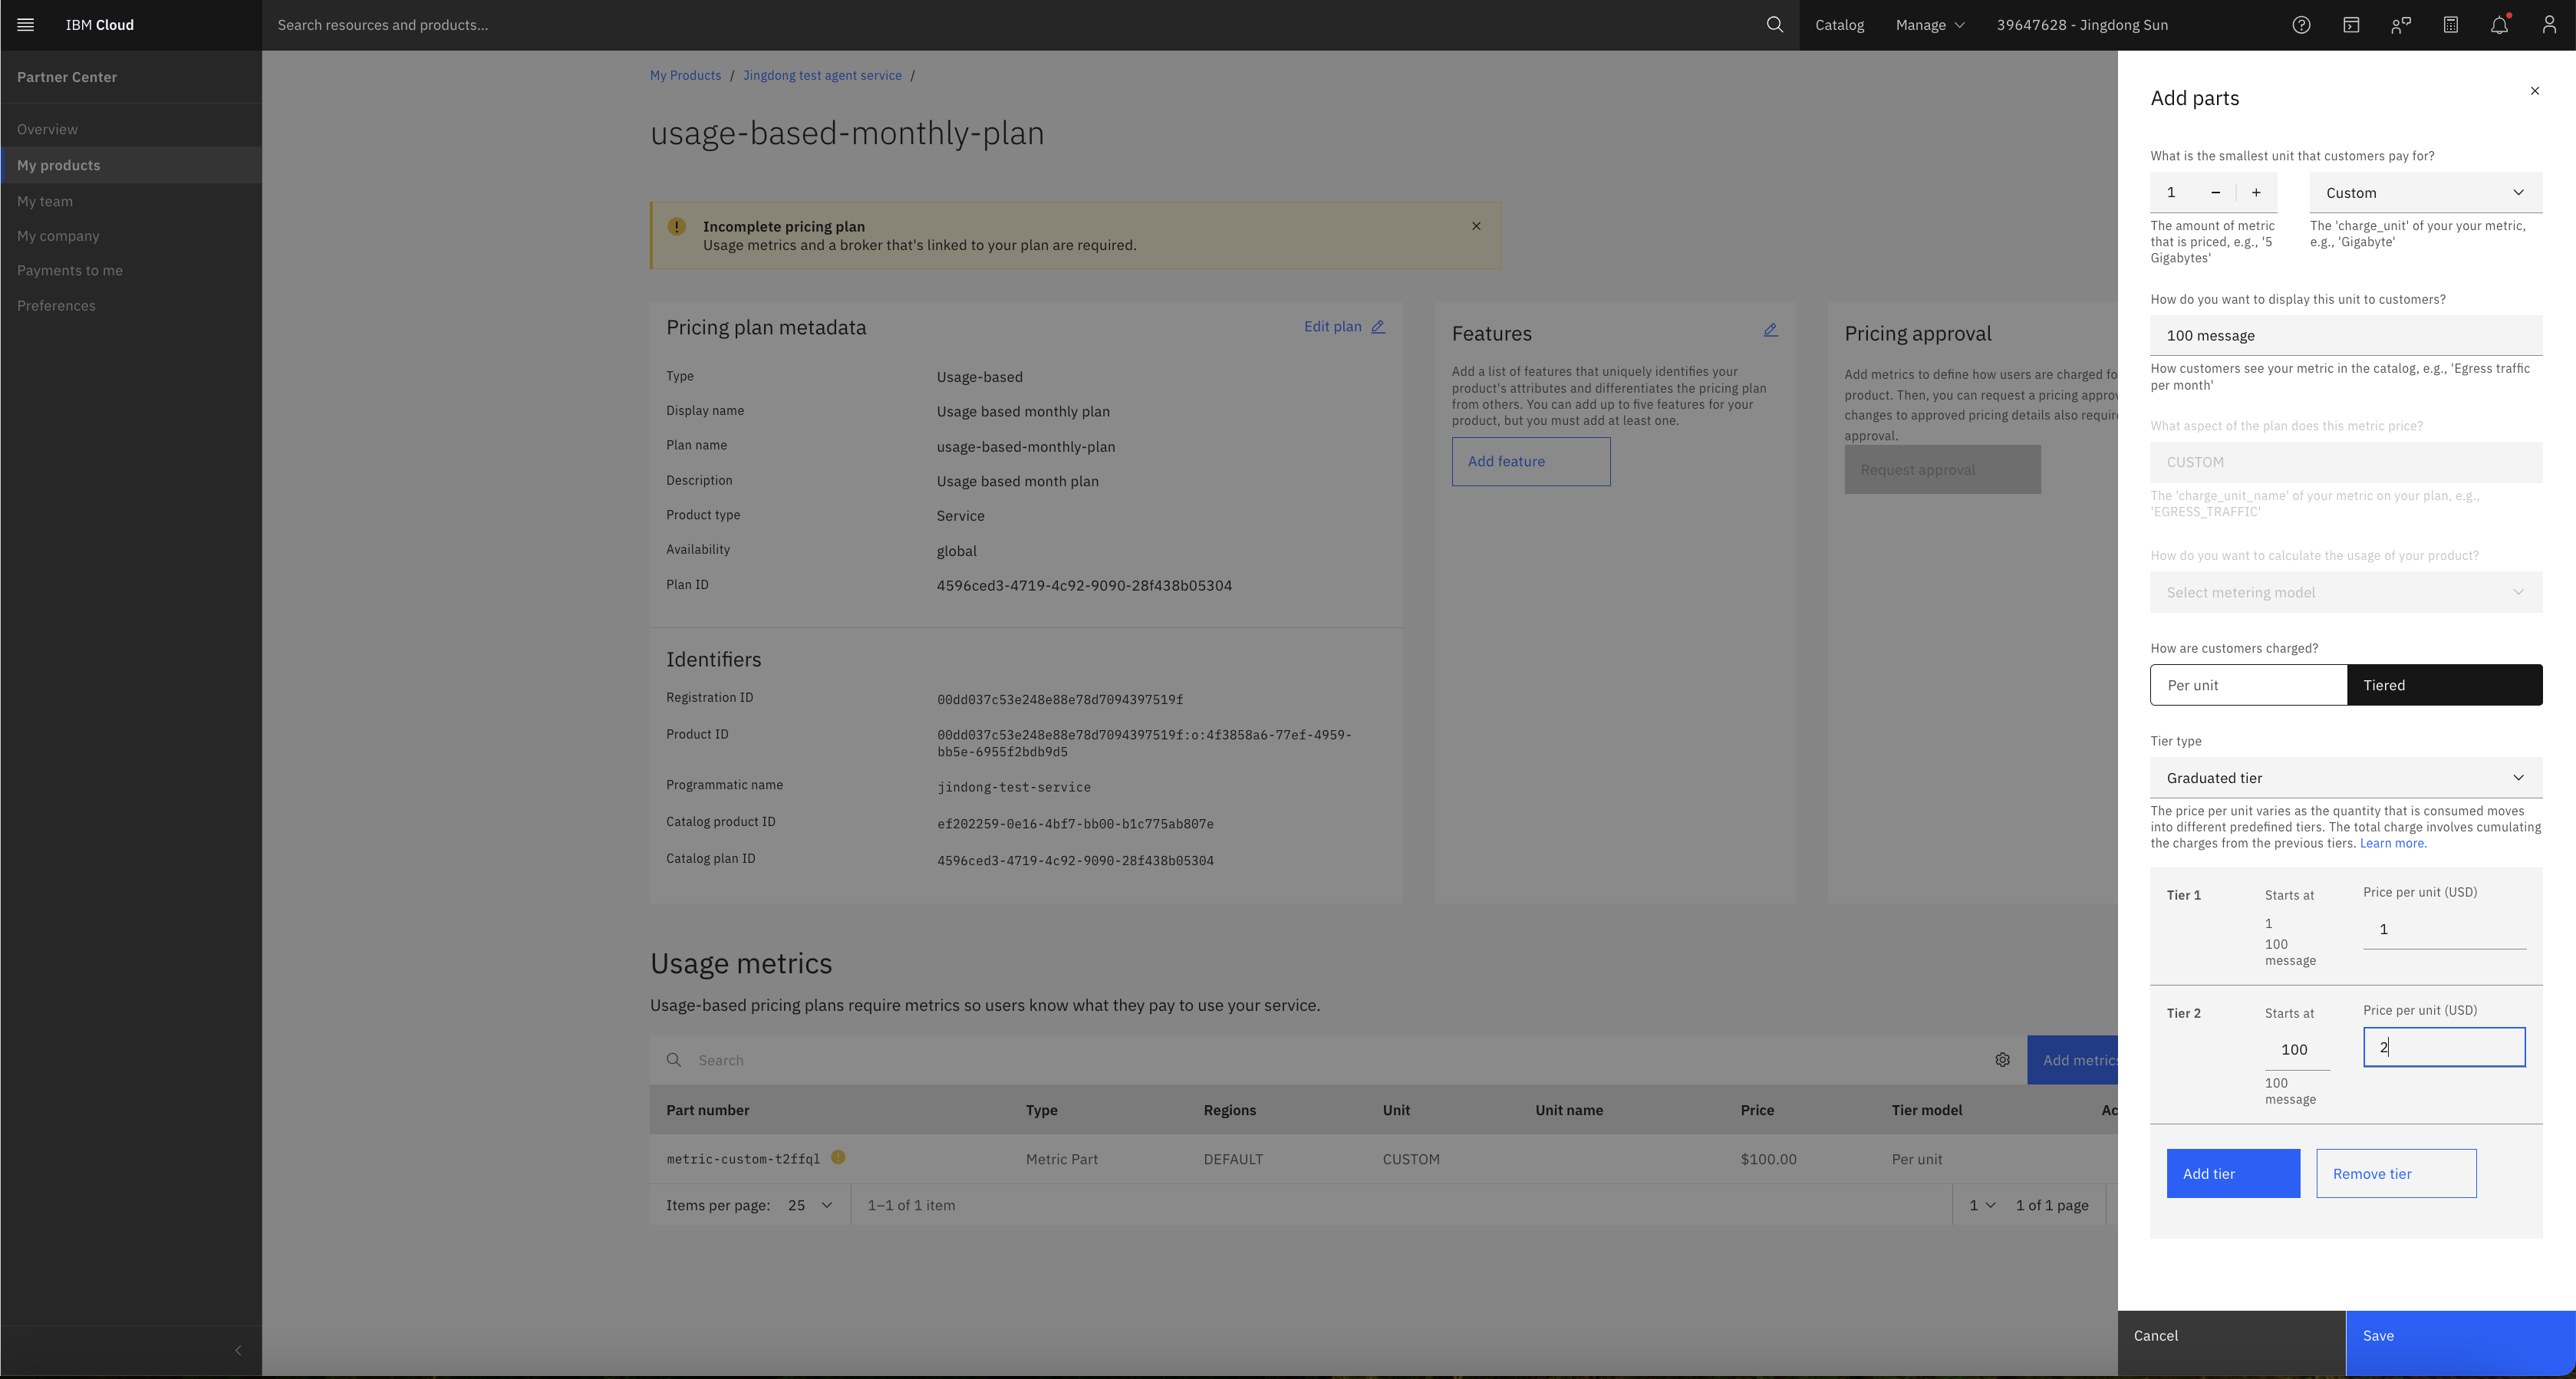The width and height of the screenshot is (2576, 1379).
Task: Open table settings gear icon
Action: click(x=2002, y=1060)
